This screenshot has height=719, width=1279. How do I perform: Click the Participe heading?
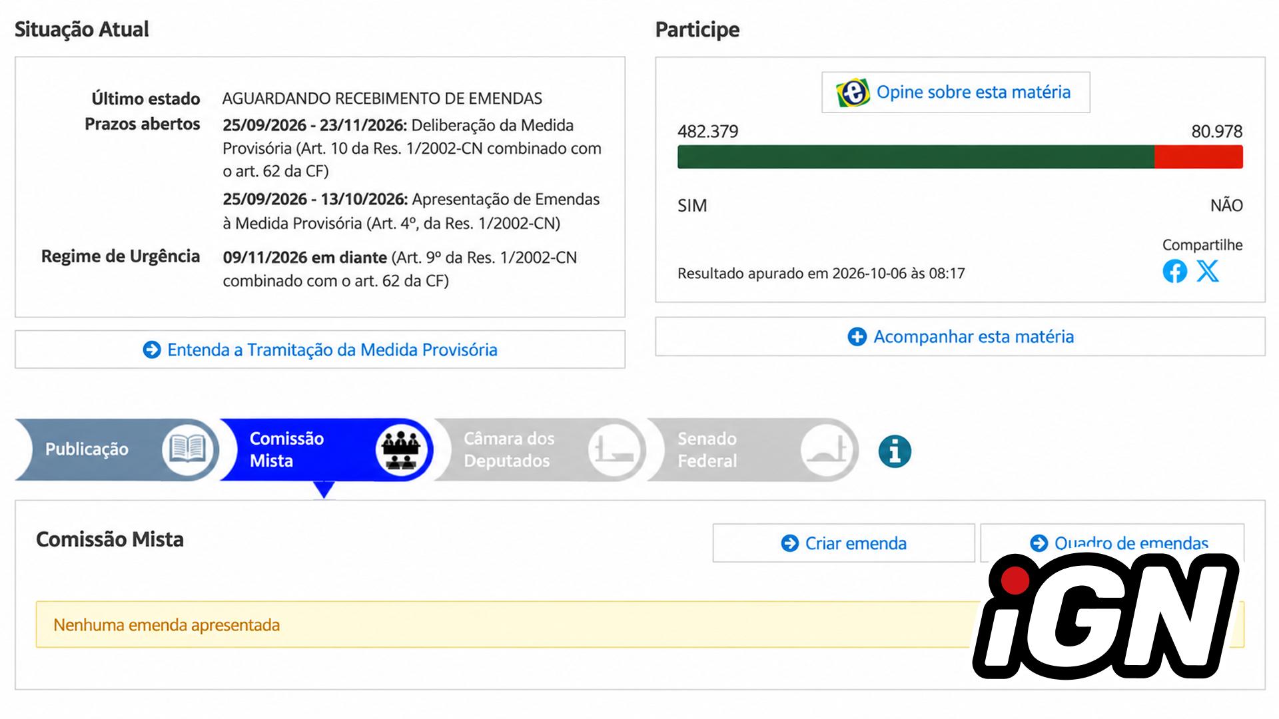pyautogui.click(x=697, y=30)
